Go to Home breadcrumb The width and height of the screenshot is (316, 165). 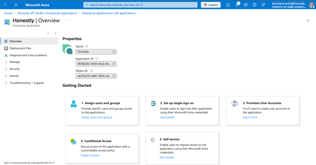[8, 13]
